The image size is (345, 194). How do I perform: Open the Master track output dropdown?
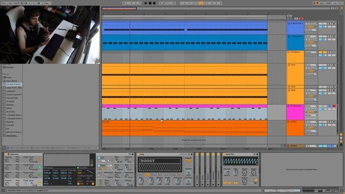click(311, 146)
